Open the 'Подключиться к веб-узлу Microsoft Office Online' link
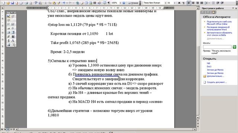This screenshot has height=133, width=238. (x=219, y=23)
